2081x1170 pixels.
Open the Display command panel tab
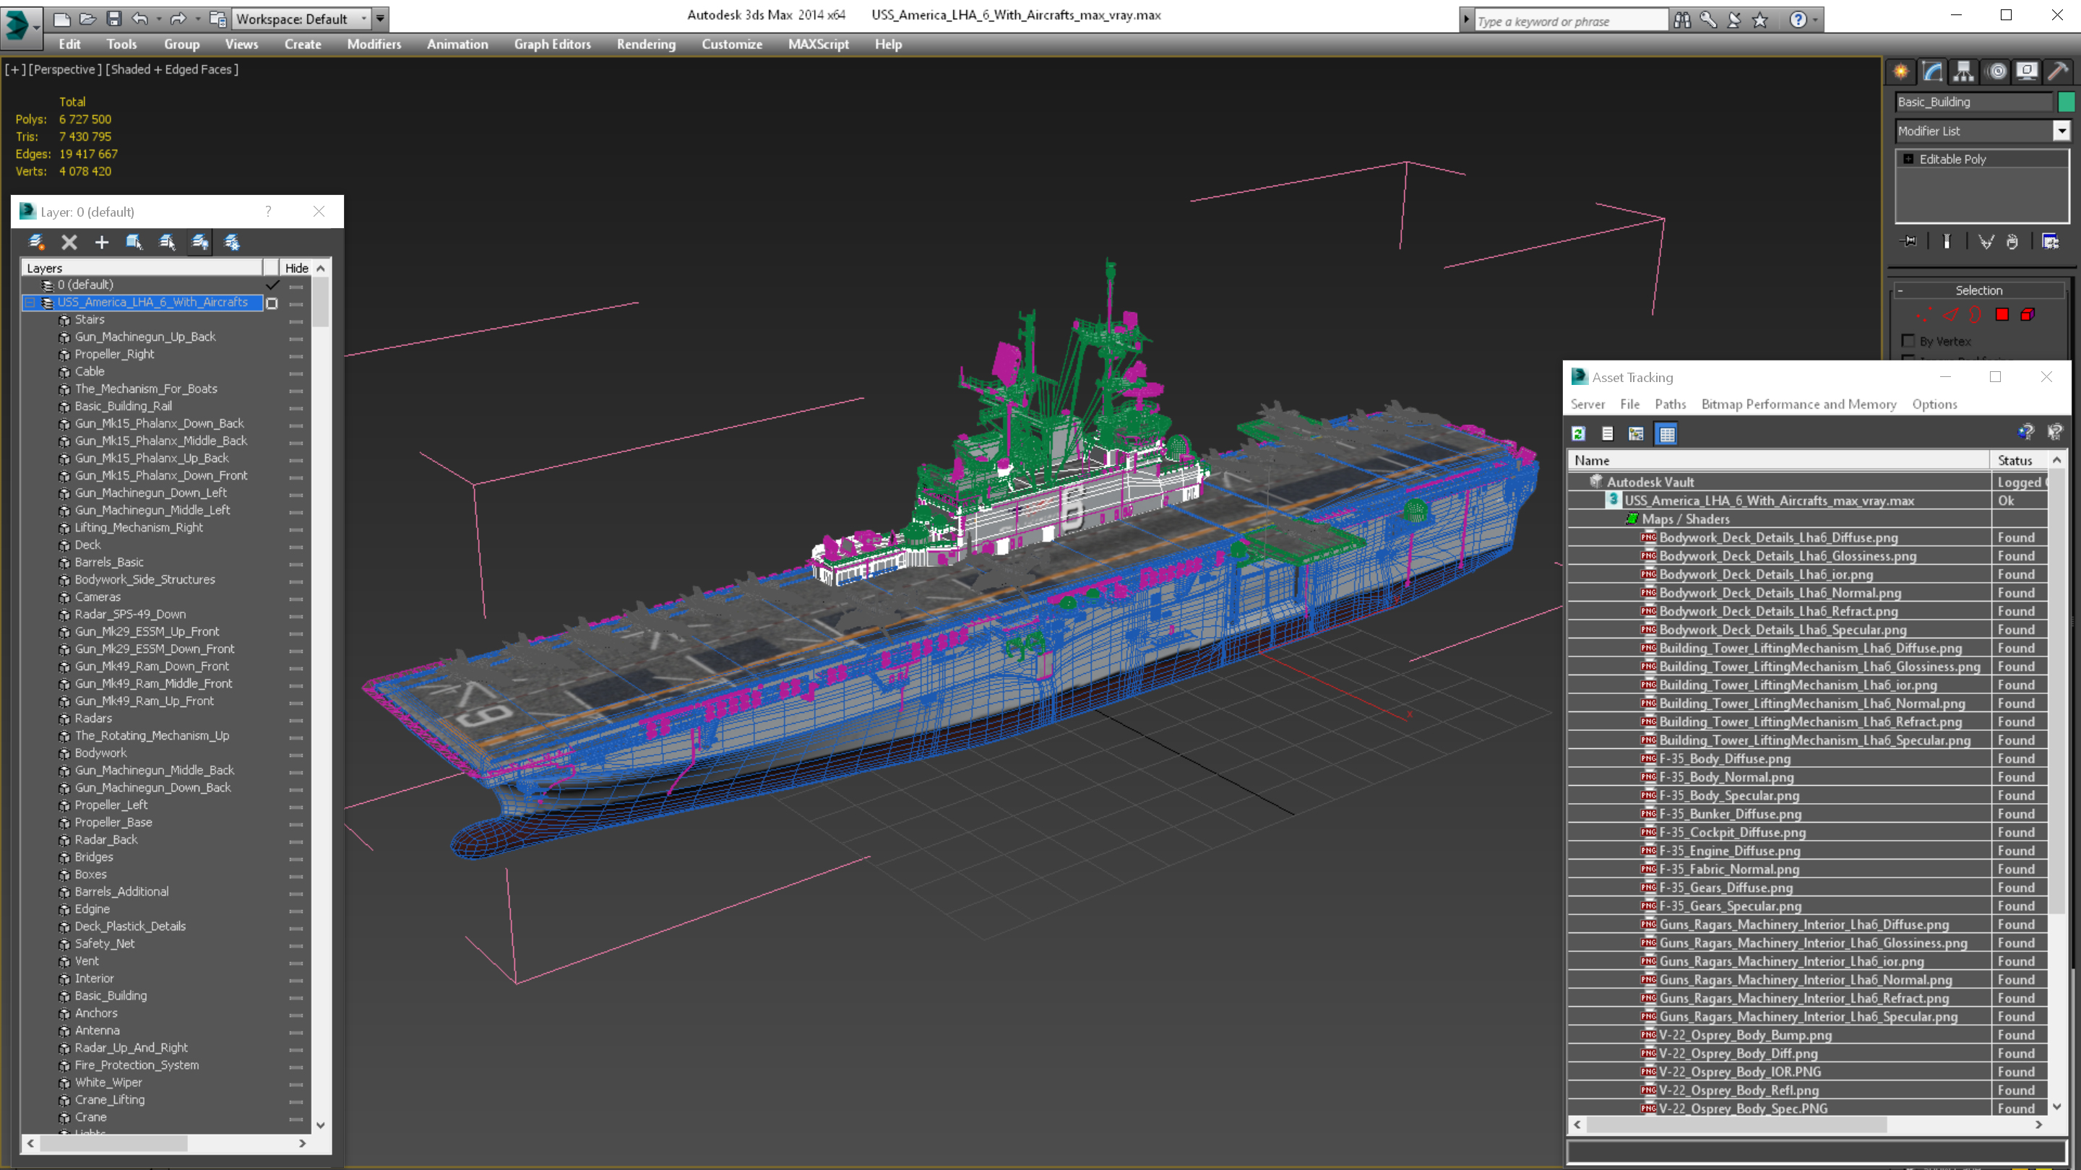2027,71
